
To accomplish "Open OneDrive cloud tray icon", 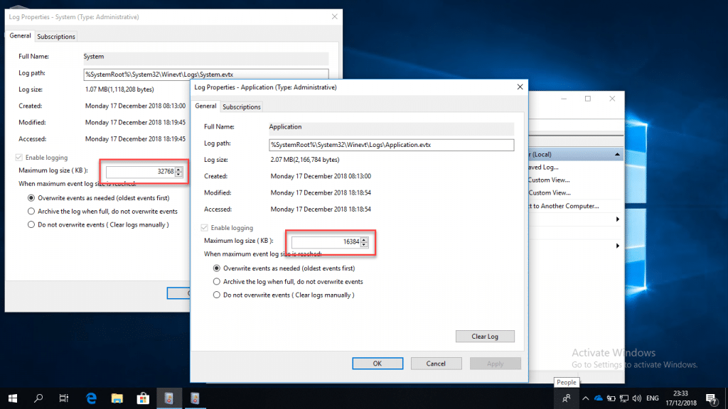I will (599, 398).
